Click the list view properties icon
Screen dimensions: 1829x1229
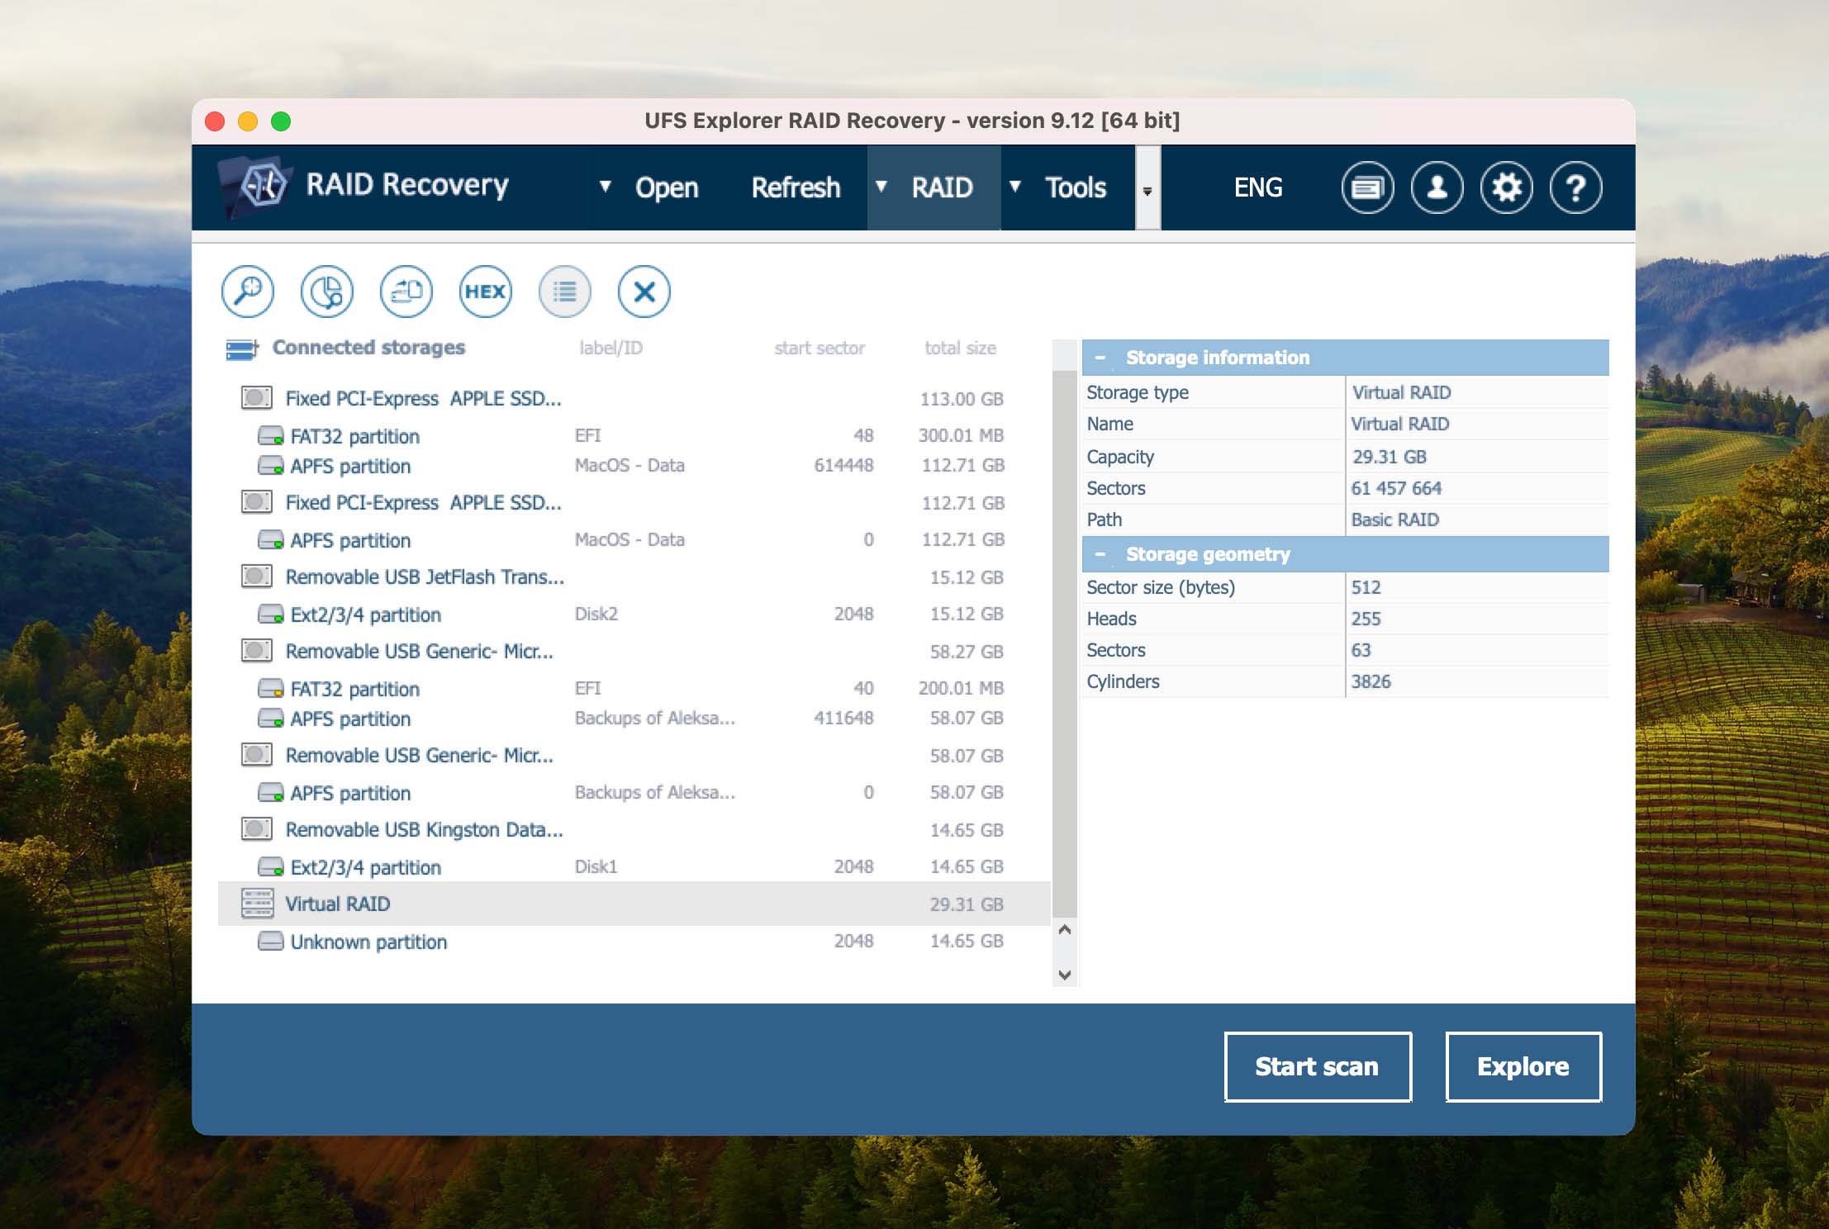(x=564, y=292)
